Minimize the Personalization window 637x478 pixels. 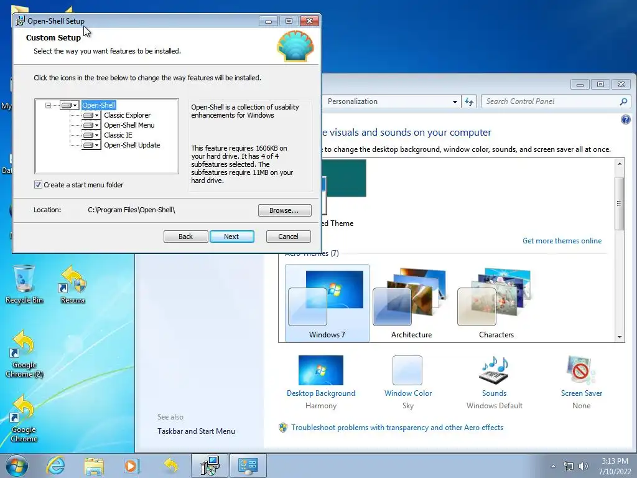point(580,85)
